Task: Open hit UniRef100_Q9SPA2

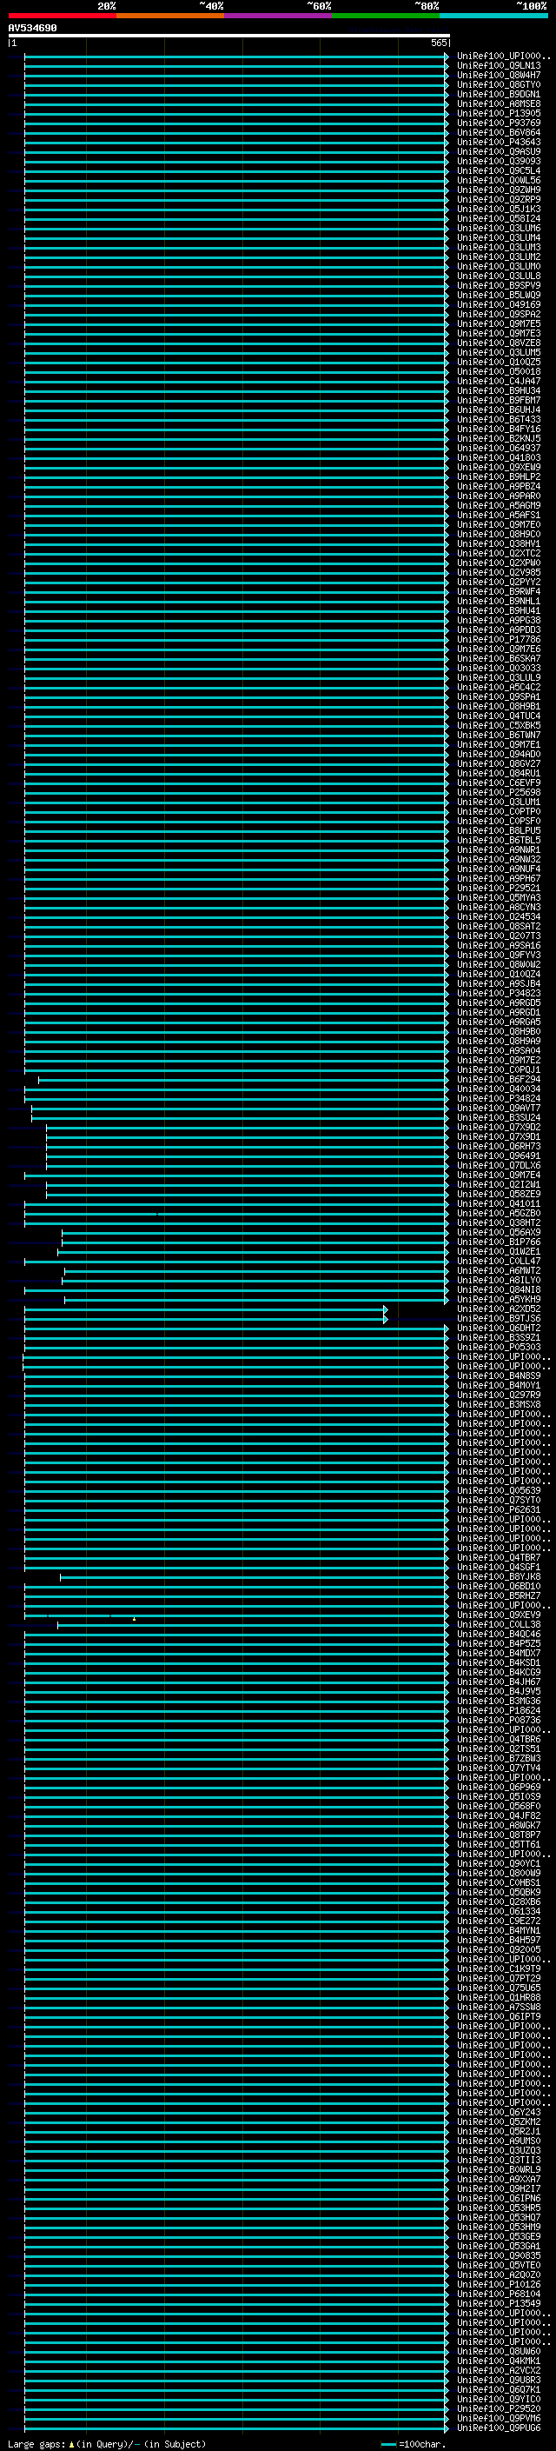Action: coord(499,314)
